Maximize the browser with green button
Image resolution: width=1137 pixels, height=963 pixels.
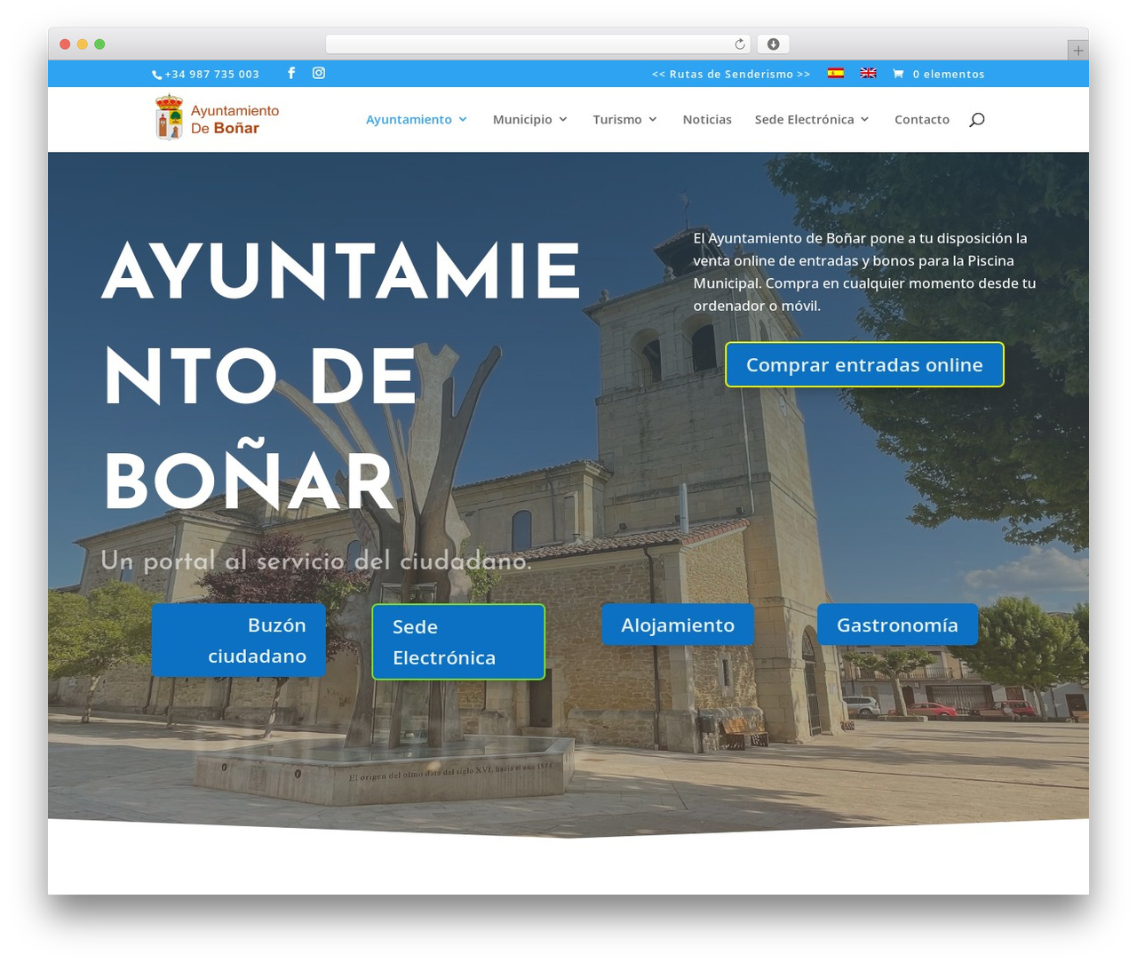[x=99, y=44]
